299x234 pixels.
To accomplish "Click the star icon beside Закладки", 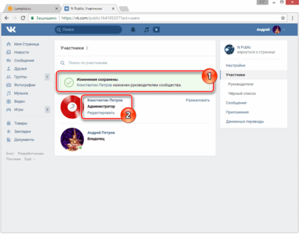I will point(8,131).
